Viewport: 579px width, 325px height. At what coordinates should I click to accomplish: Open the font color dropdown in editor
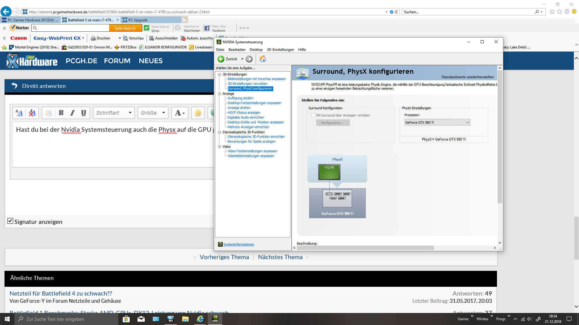[x=180, y=113]
